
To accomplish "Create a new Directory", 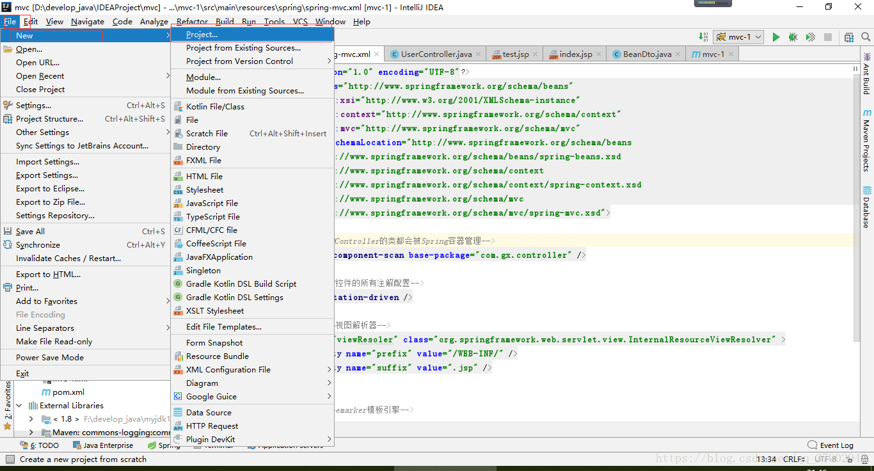I will coord(252,147).
